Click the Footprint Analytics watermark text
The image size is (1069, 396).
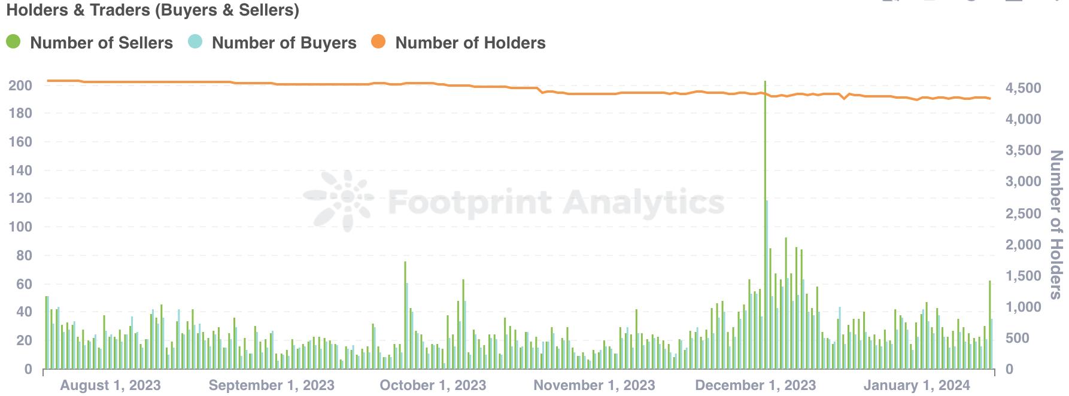click(x=556, y=202)
